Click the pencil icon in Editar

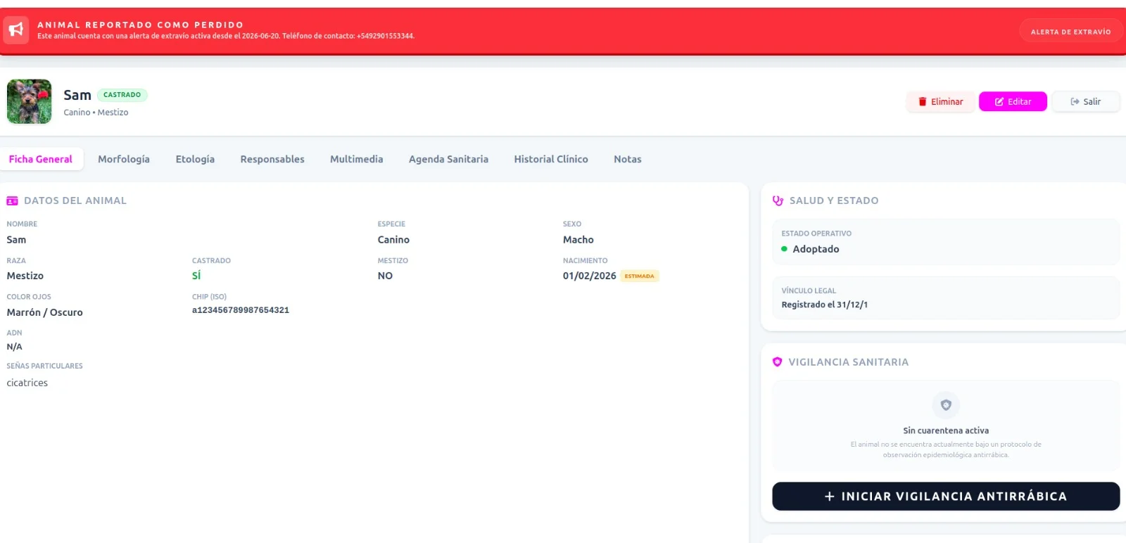[x=999, y=102]
